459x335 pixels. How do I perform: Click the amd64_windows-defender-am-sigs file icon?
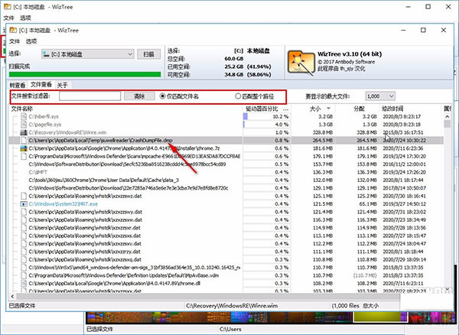(24, 268)
